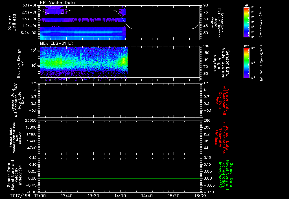289x199 pixels.
Task: Click the 'DEF' color bar heading
Action: (x=246, y=46)
